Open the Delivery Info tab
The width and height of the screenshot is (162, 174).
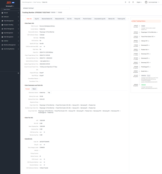(111, 19)
